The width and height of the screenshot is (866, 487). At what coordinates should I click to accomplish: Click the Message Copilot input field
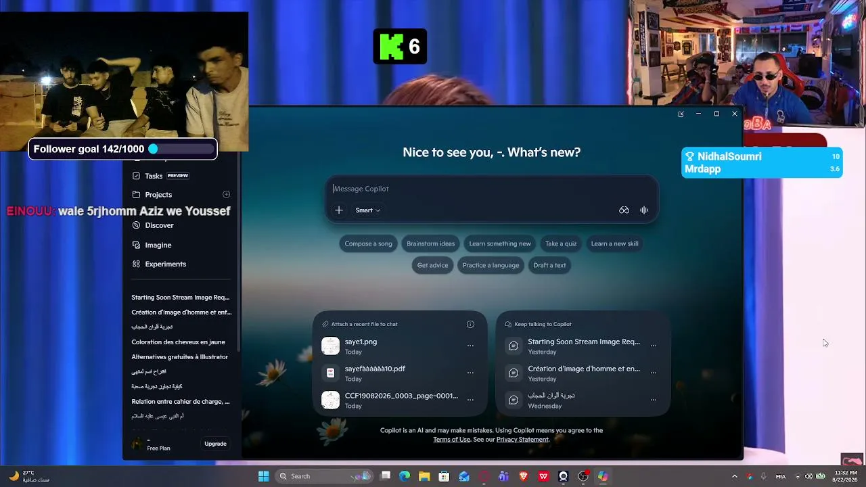click(x=491, y=189)
